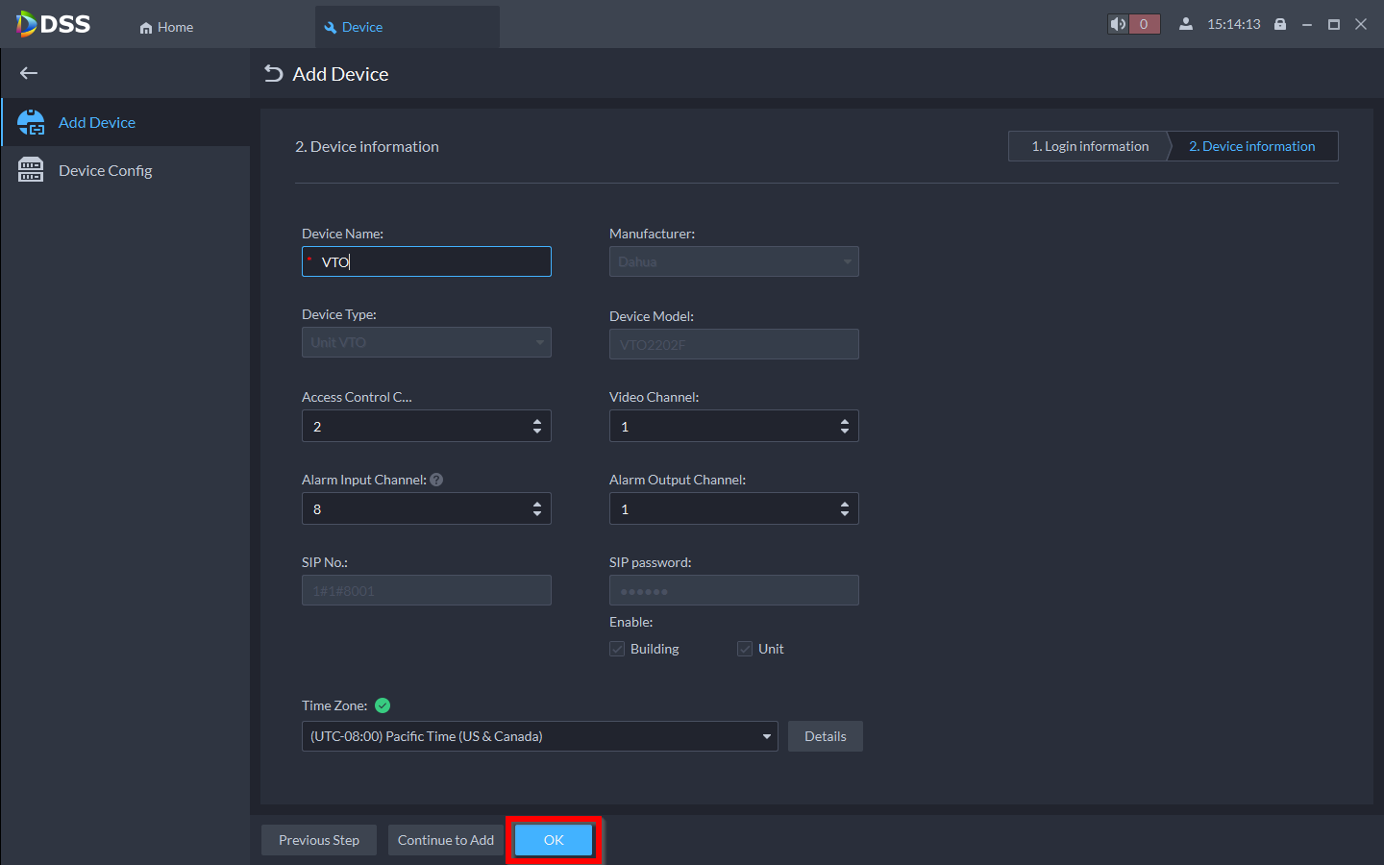Click the Device Config sidebar icon
Screen dimensions: 1384x865
click(x=31, y=170)
